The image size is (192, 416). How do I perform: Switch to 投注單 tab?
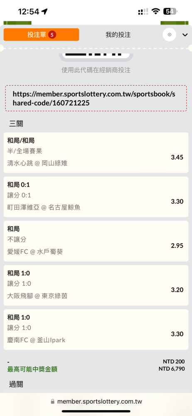[42, 35]
